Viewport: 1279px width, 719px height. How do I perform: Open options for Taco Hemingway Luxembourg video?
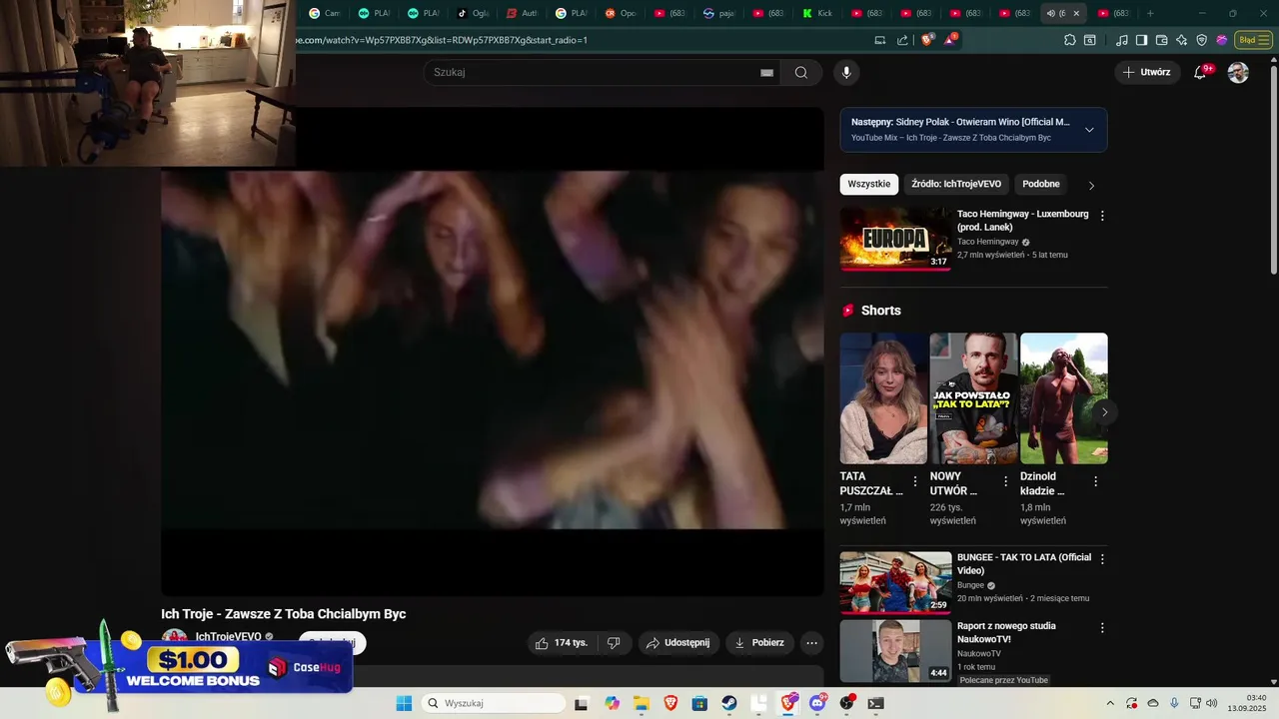[1102, 216]
